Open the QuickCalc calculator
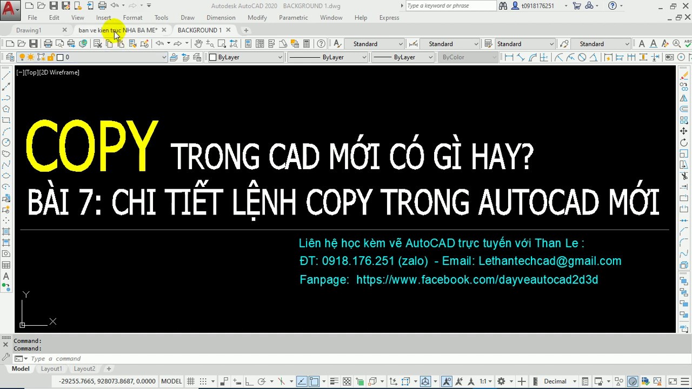Screen dimensions: 692x389 point(307,44)
